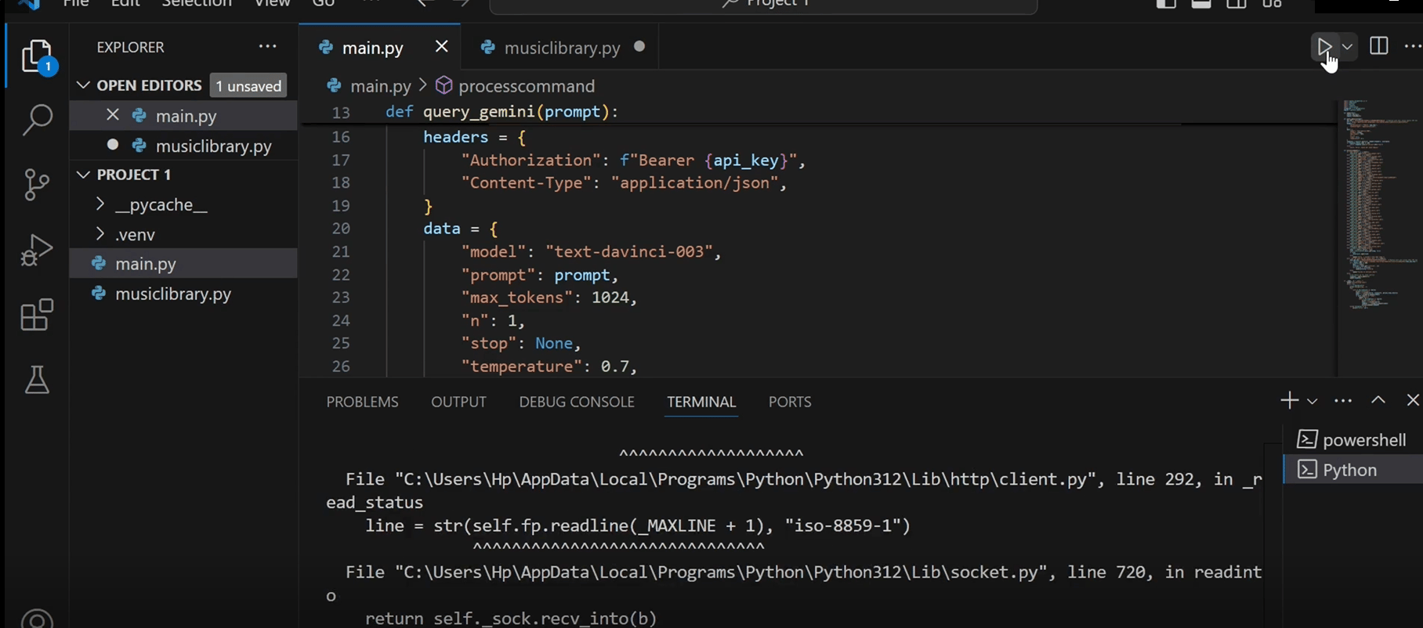Close the main.py editor tab

(x=442, y=47)
